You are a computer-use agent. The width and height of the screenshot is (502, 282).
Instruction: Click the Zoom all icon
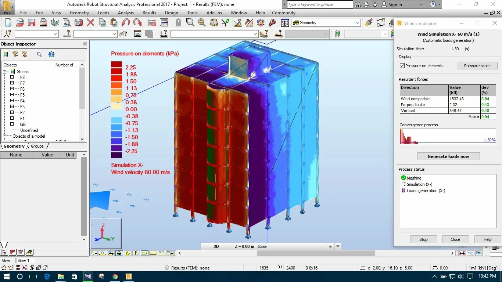point(202,22)
